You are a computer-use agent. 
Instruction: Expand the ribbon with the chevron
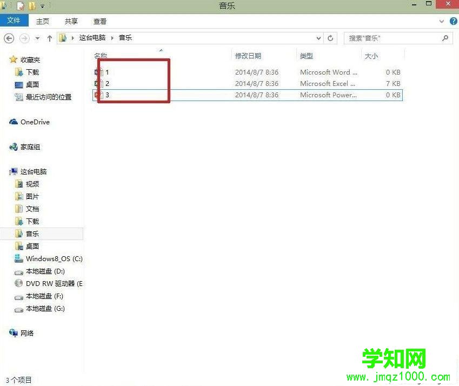tap(442, 22)
